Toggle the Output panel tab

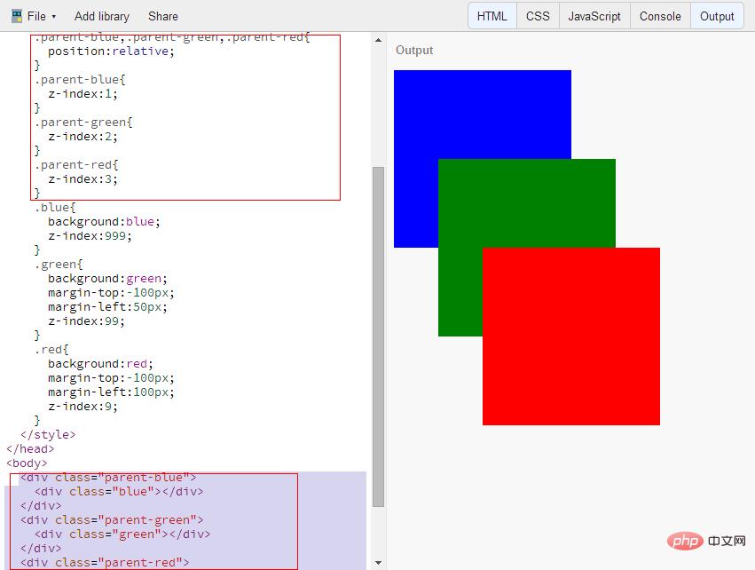[717, 16]
